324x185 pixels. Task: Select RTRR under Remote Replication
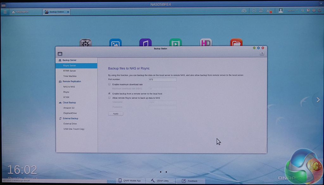point(66,97)
